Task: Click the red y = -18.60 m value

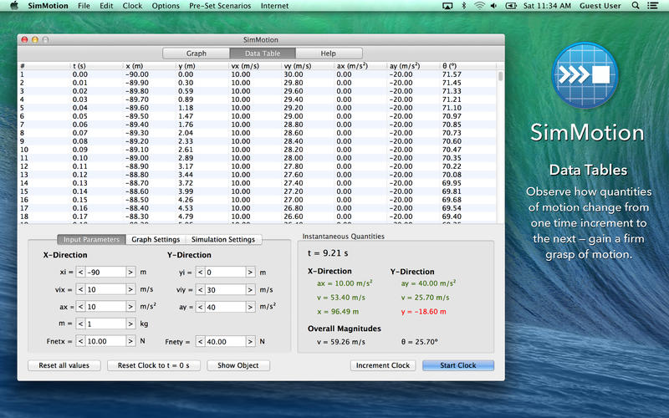Action: coord(423,312)
